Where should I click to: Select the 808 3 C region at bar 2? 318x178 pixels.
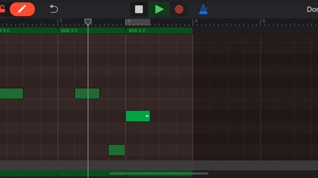[x=91, y=31]
